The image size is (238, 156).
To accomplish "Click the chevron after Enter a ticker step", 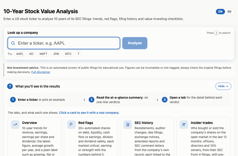I will [x=84, y=100].
